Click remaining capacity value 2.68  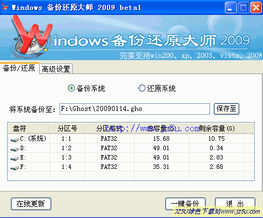tap(217, 167)
